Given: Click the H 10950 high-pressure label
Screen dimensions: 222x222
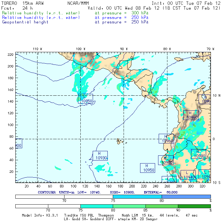Looking at the screenshot, I should click(x=148, y=168).
